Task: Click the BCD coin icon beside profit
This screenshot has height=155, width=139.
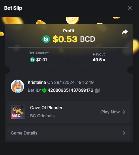Action: (x=46, y=39)
